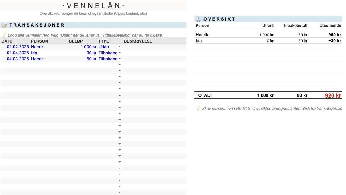Select the TOTALT label in the overview
Screen dimensions: 346x195
(204, 95)
